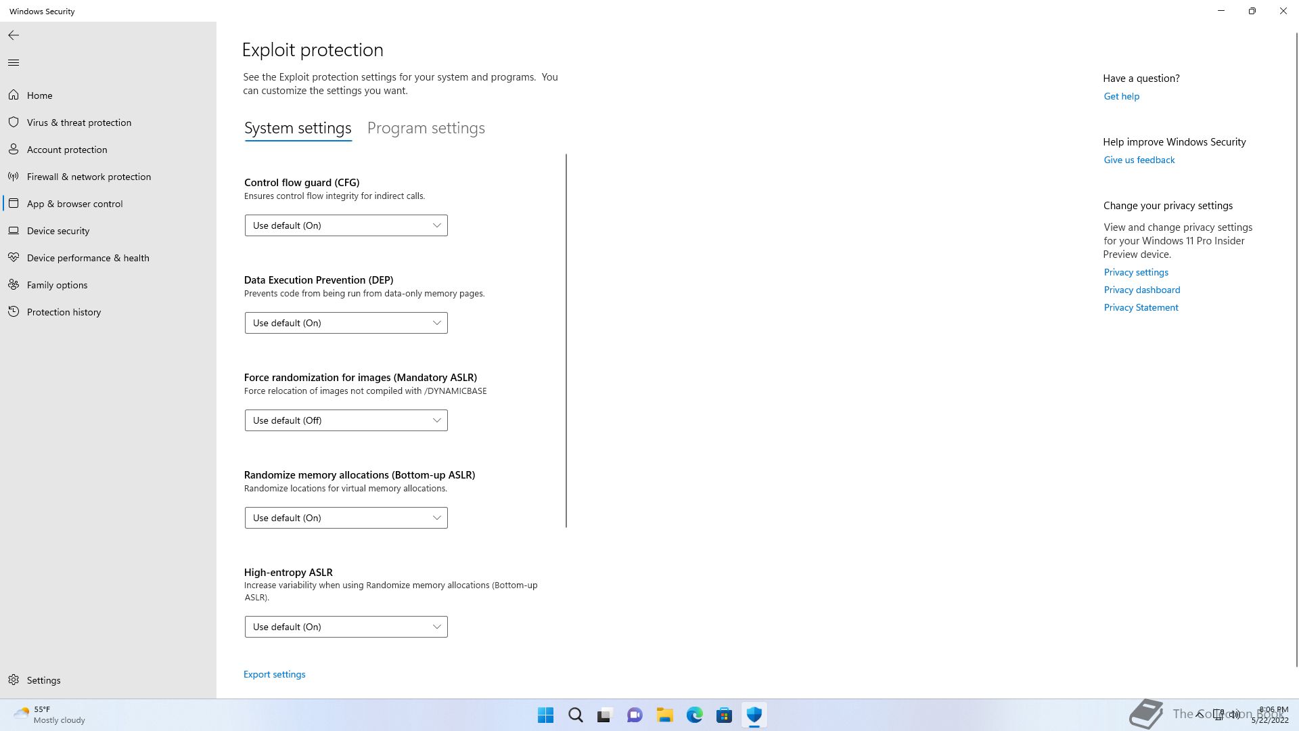Image resolution: width=1299 pixels, height=731 pixels.
Task: Click the settings list vertical scrollbar
Action: tap(566, 340)
